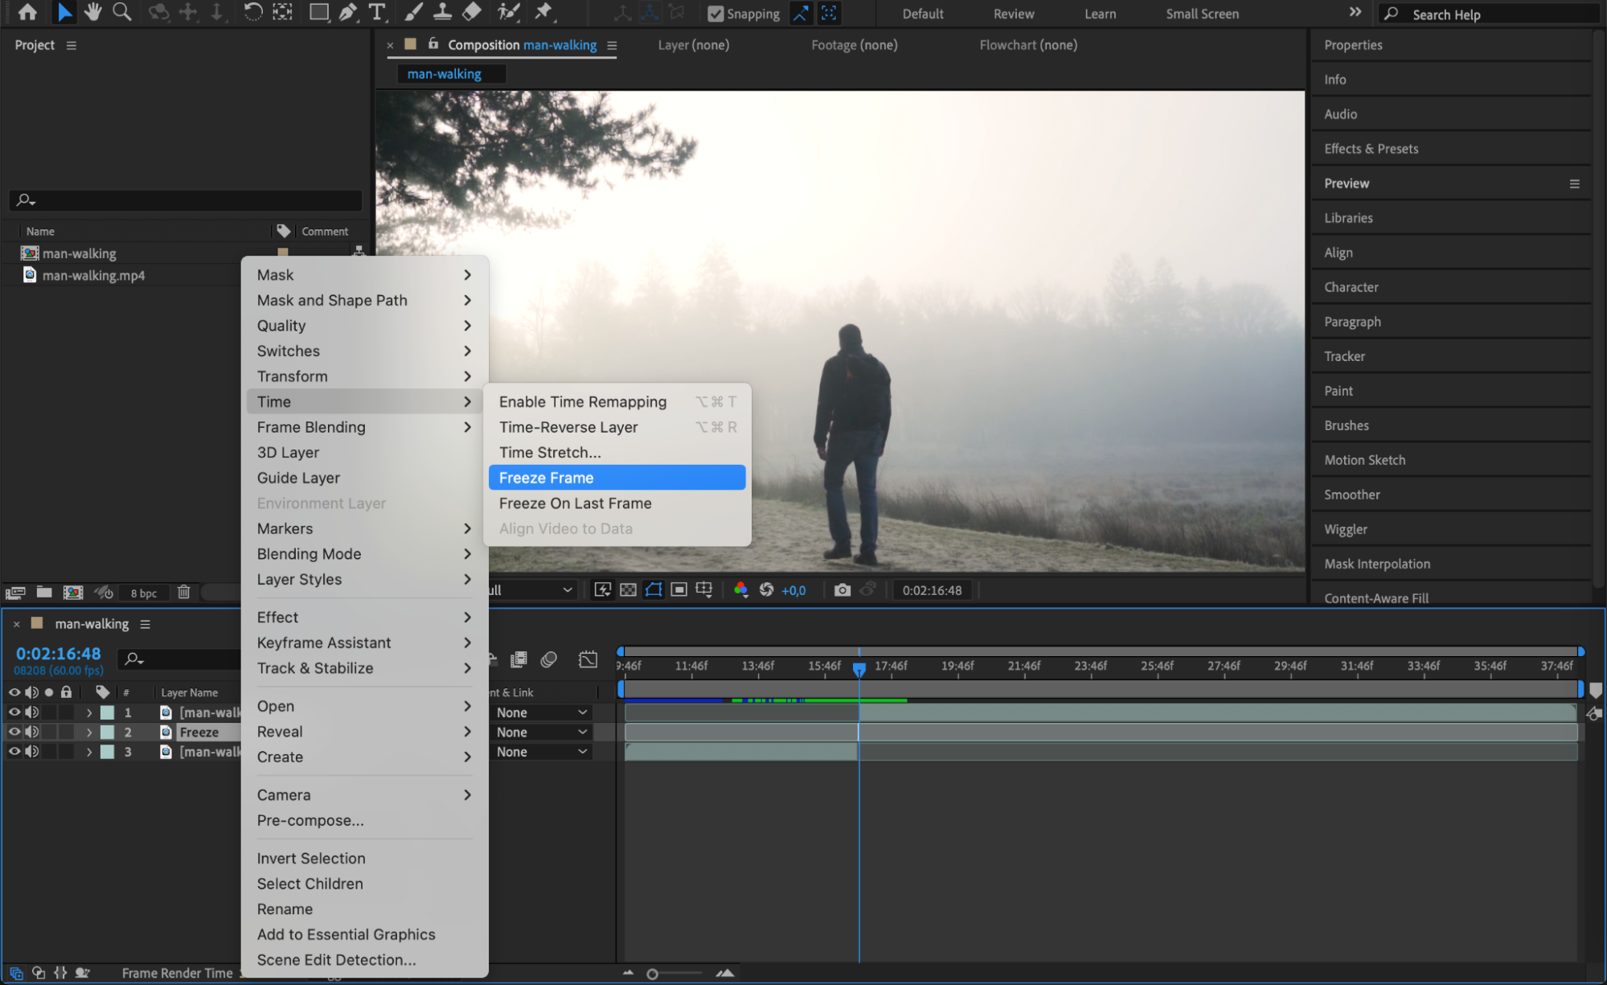
Task: Select the Pen tool
Action: tap(348, 12)
